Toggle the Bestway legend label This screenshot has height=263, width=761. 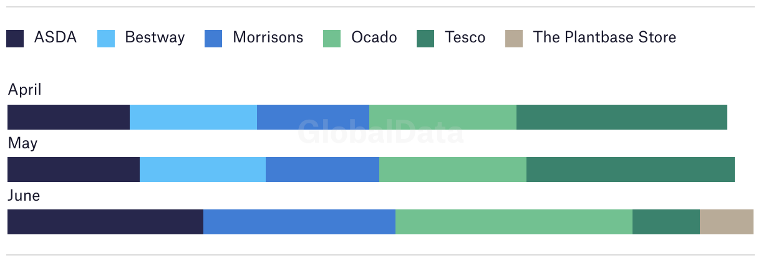pyautogui.click(x=155, y=37)
